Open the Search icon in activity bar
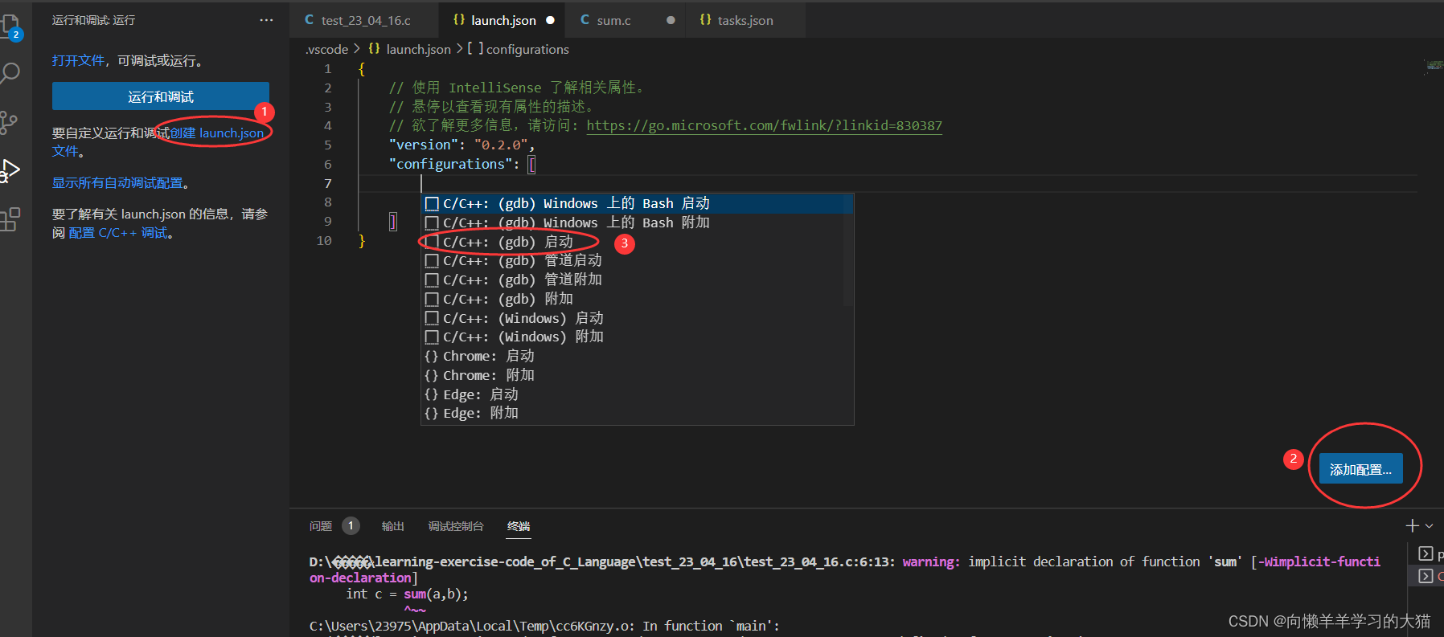This screenshot has width=1444, height=637. pyautogui.click(x=10, y=74)
